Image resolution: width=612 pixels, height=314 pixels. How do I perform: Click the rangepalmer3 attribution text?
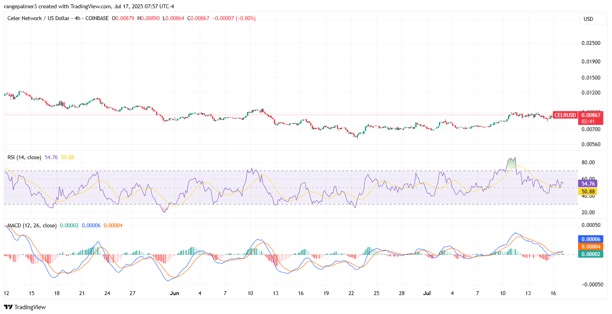21,6
